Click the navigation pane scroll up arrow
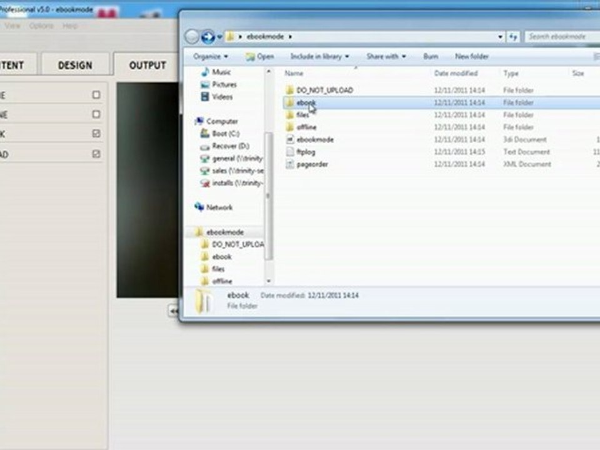600x450 pixels. click(269, 71)
